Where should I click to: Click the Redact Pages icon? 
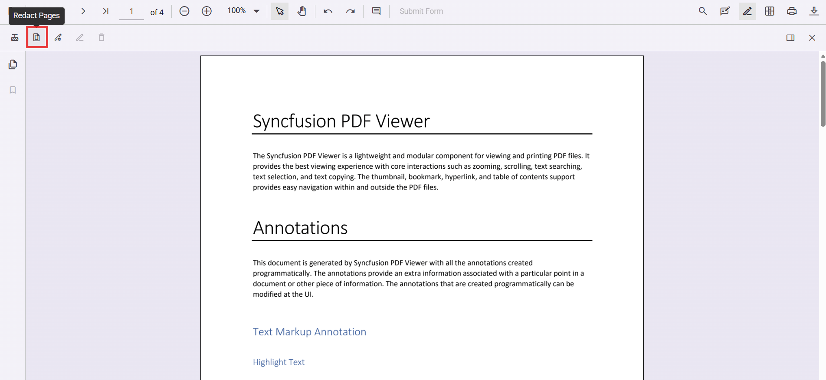pyautogui.click(x=36, y=38)
